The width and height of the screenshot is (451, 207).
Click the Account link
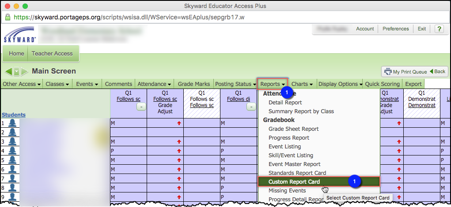coord(365,29)
